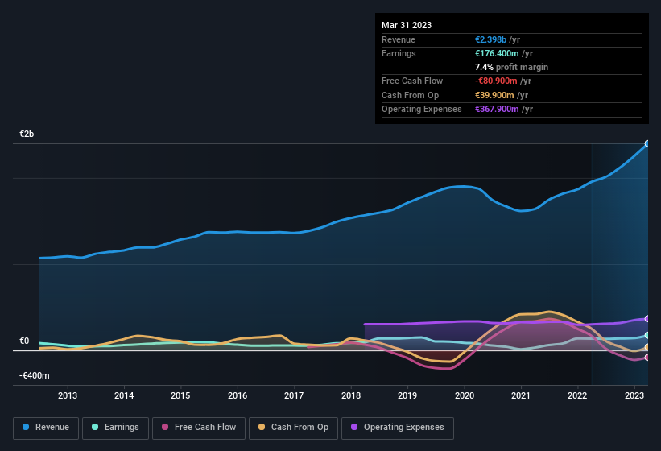Click the €2b y-axis label
This screenshot has height=451, width=661.
(27, 134)
